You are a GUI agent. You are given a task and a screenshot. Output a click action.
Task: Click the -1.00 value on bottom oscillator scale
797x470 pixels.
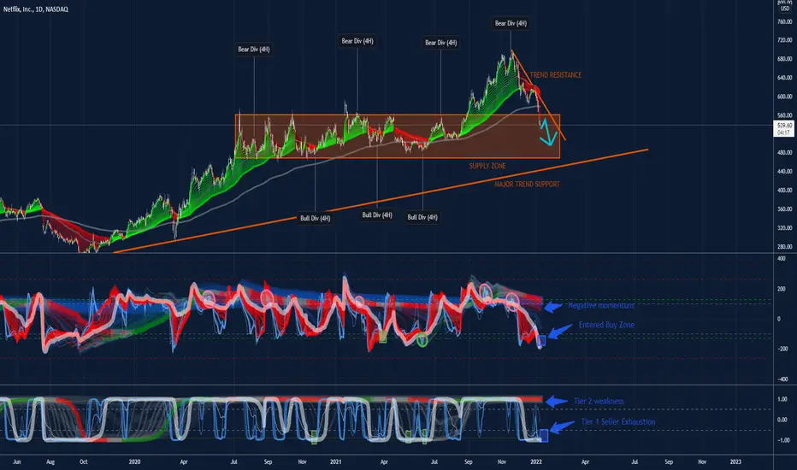click(782, 440)
